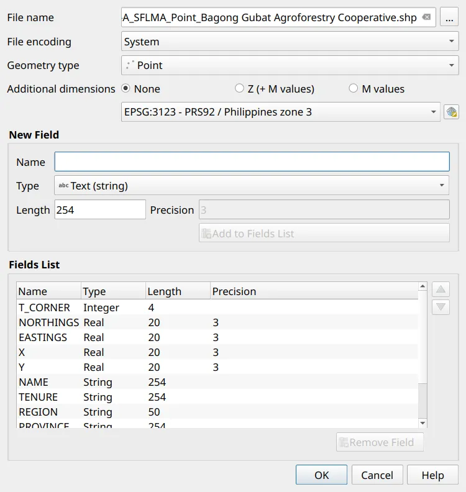Select the T_CORNER field row
The image size is (466, 492).
click(x=217, y=307)
